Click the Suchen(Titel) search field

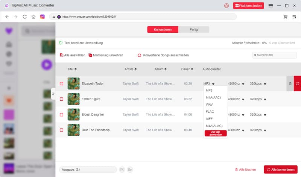[276, 55]
